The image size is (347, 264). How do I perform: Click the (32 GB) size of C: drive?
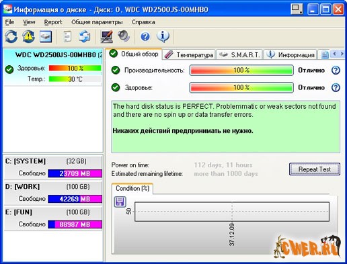[x=76, y=161]
